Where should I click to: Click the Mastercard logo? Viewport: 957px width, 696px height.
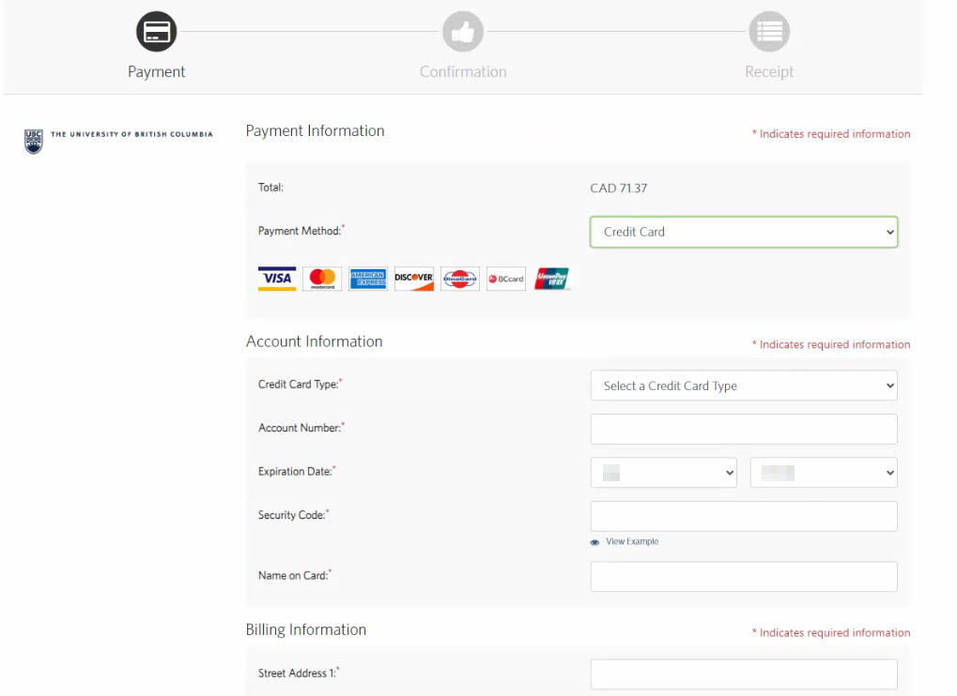click(322, 279)
